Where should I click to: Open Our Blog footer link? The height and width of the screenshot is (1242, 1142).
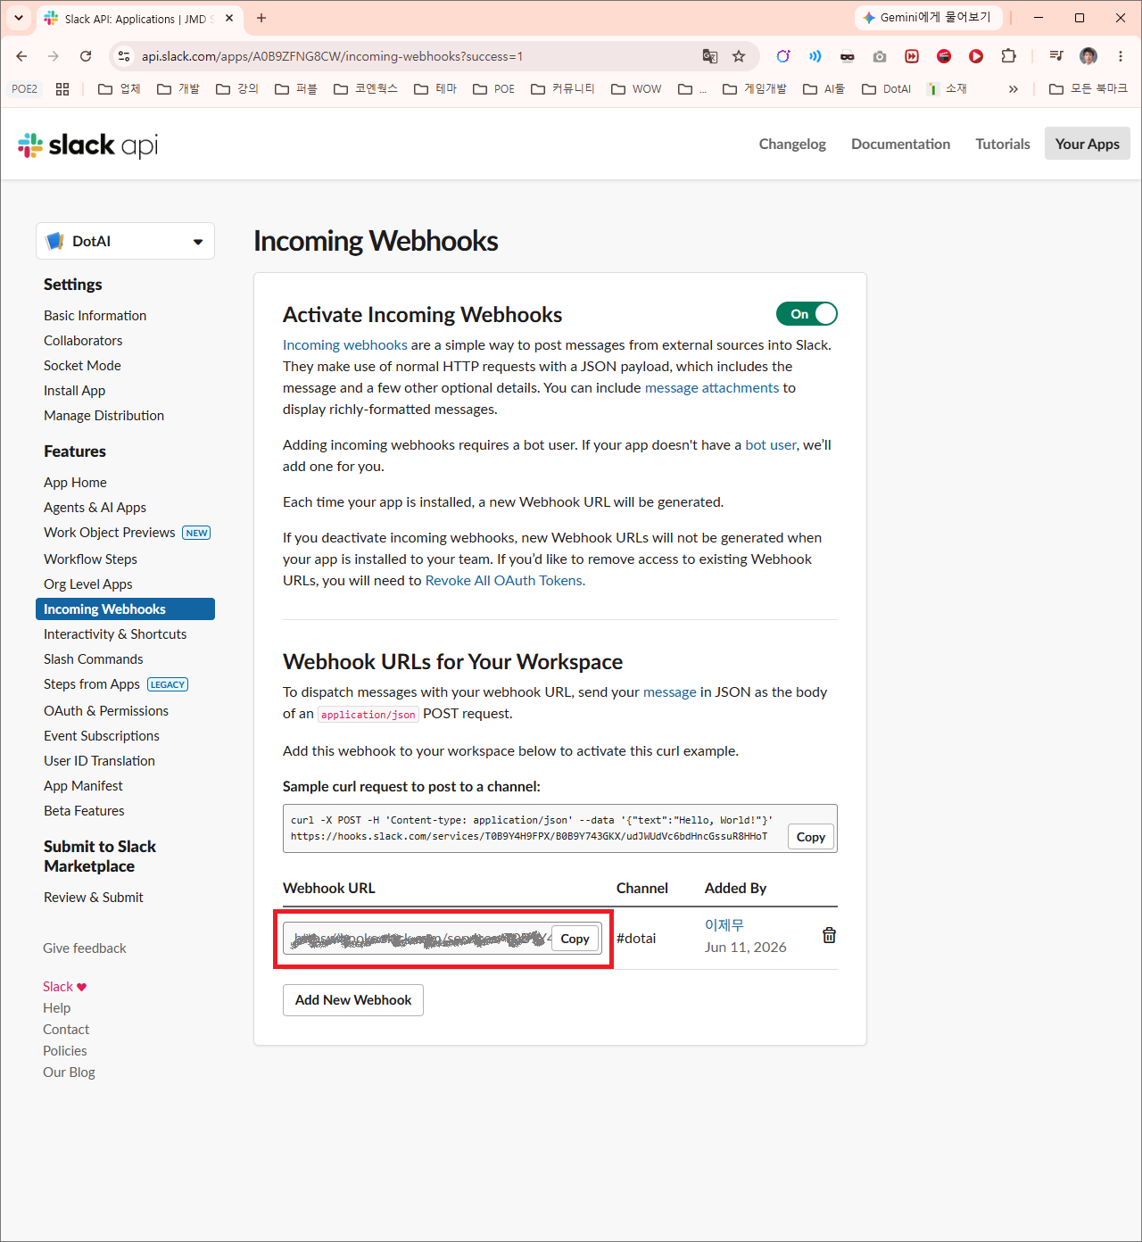pyautogui.click(x=69, y=1072)
